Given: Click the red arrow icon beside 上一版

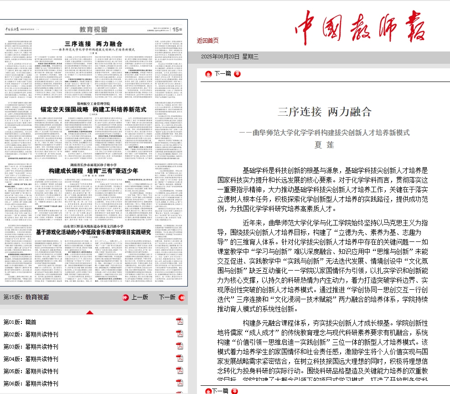Looking at the screenshot, I should (x=125, y=297).
